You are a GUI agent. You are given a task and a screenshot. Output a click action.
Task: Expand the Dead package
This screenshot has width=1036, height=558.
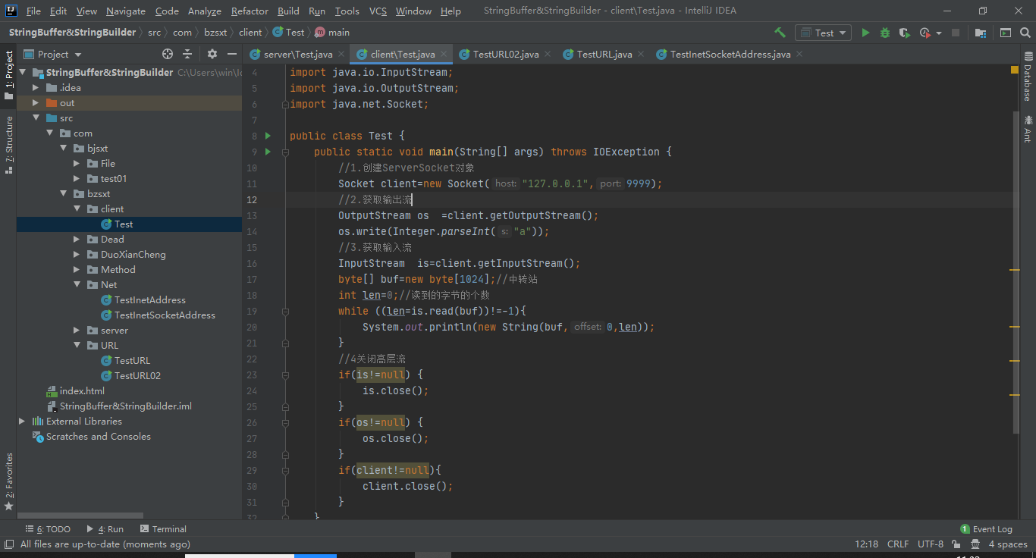tap(77, 240)
